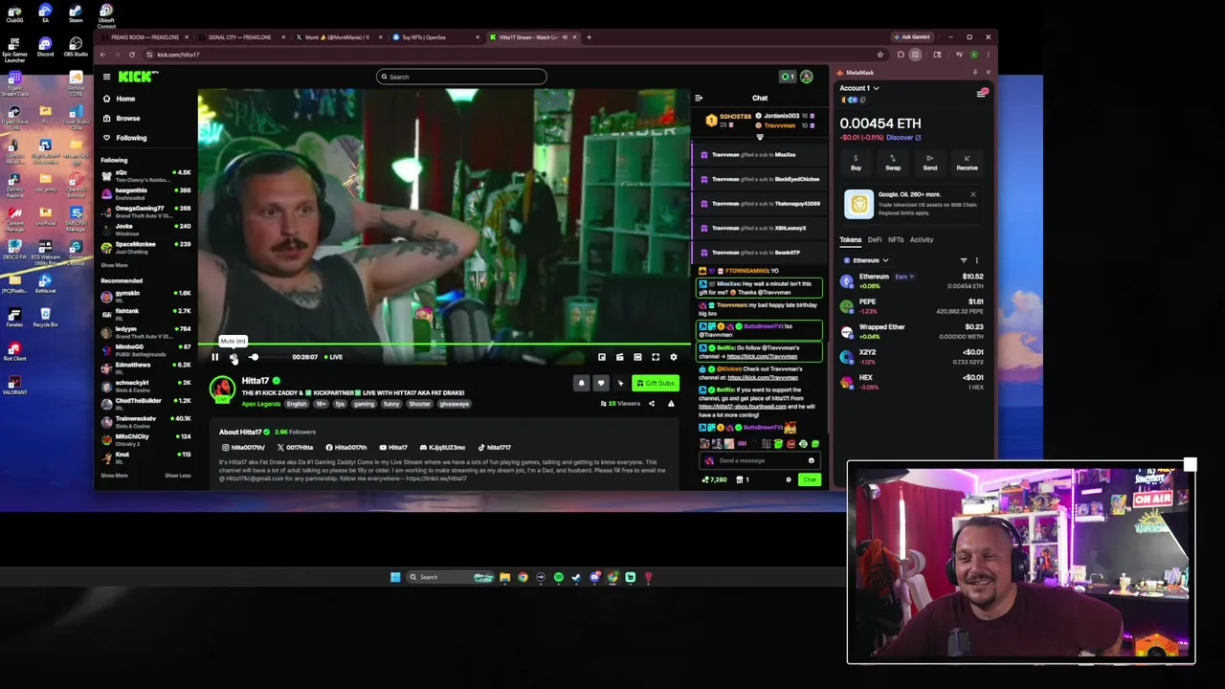The height and width of the screenshot is (689, 1225).
Task: Expand the chat leaderboard arrow
Action: [x=760, y=137]
